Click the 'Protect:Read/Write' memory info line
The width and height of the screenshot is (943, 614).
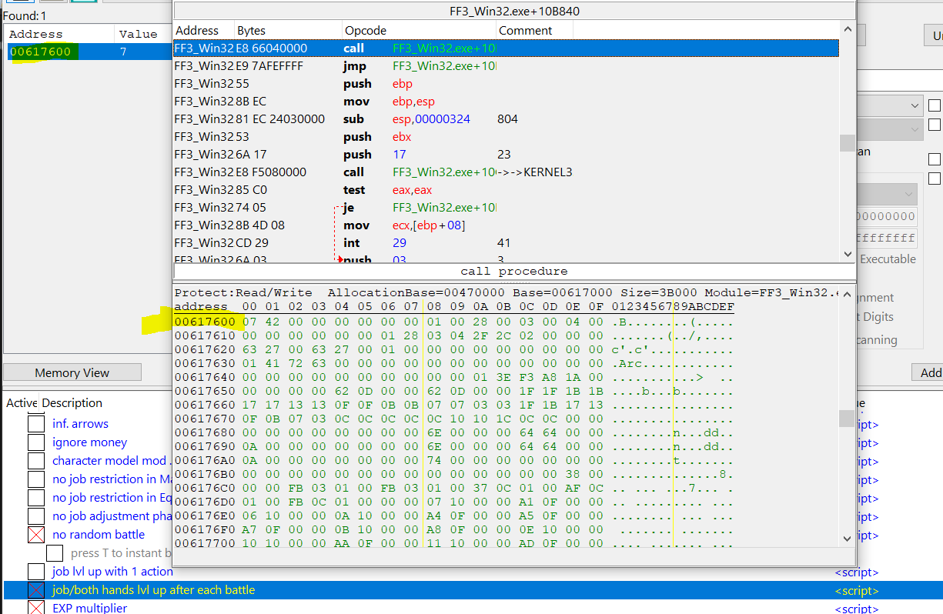[506, 293]
